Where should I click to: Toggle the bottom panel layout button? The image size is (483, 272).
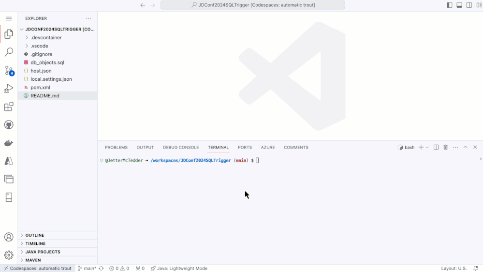[459, 5]
